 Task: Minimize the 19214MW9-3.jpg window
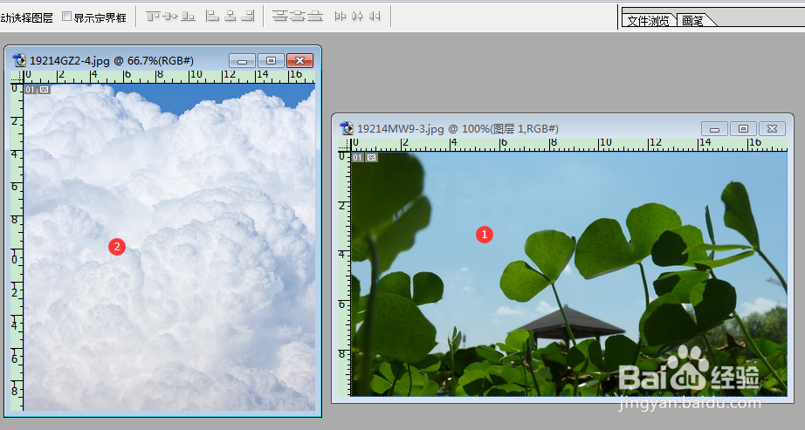click(x=714, y=129)
